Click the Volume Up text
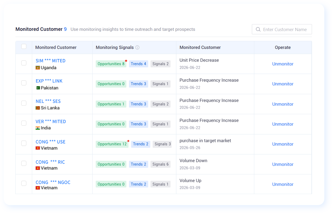This screenshot has width=333, height=214. [190, 181]
